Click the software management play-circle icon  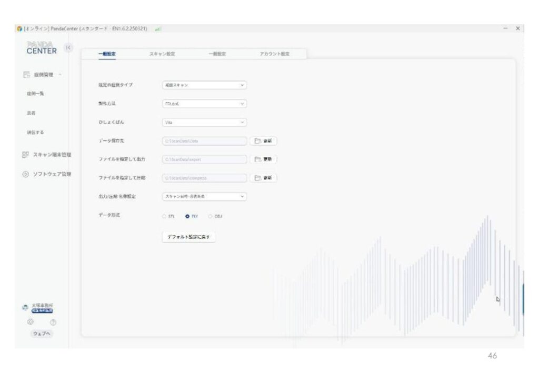25,174
